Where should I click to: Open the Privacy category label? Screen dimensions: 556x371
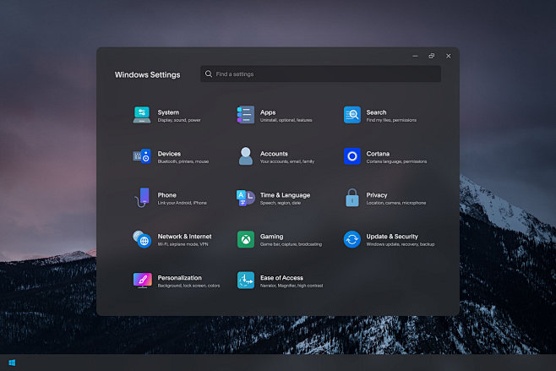point(377,195)
